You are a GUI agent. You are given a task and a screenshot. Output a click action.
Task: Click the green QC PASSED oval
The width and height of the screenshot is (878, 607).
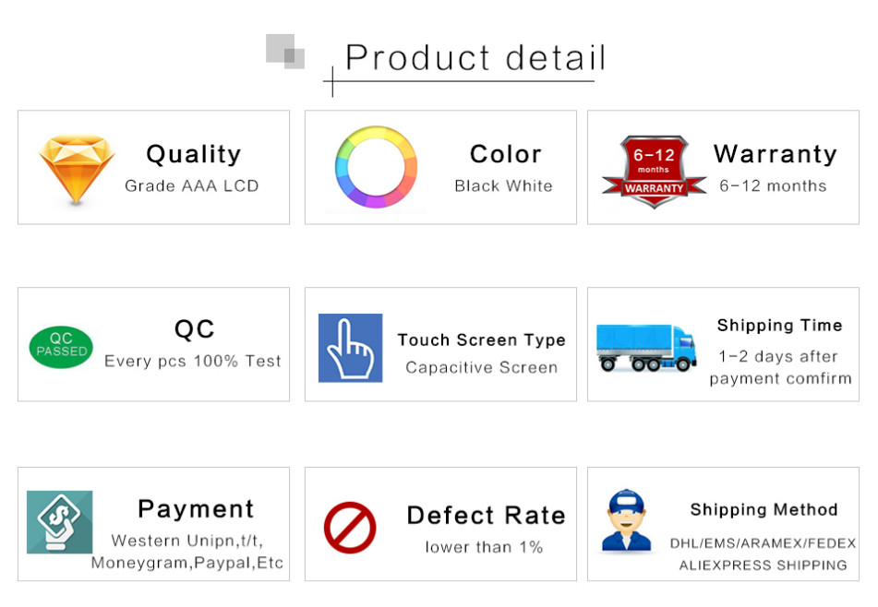tap(61, 347)
